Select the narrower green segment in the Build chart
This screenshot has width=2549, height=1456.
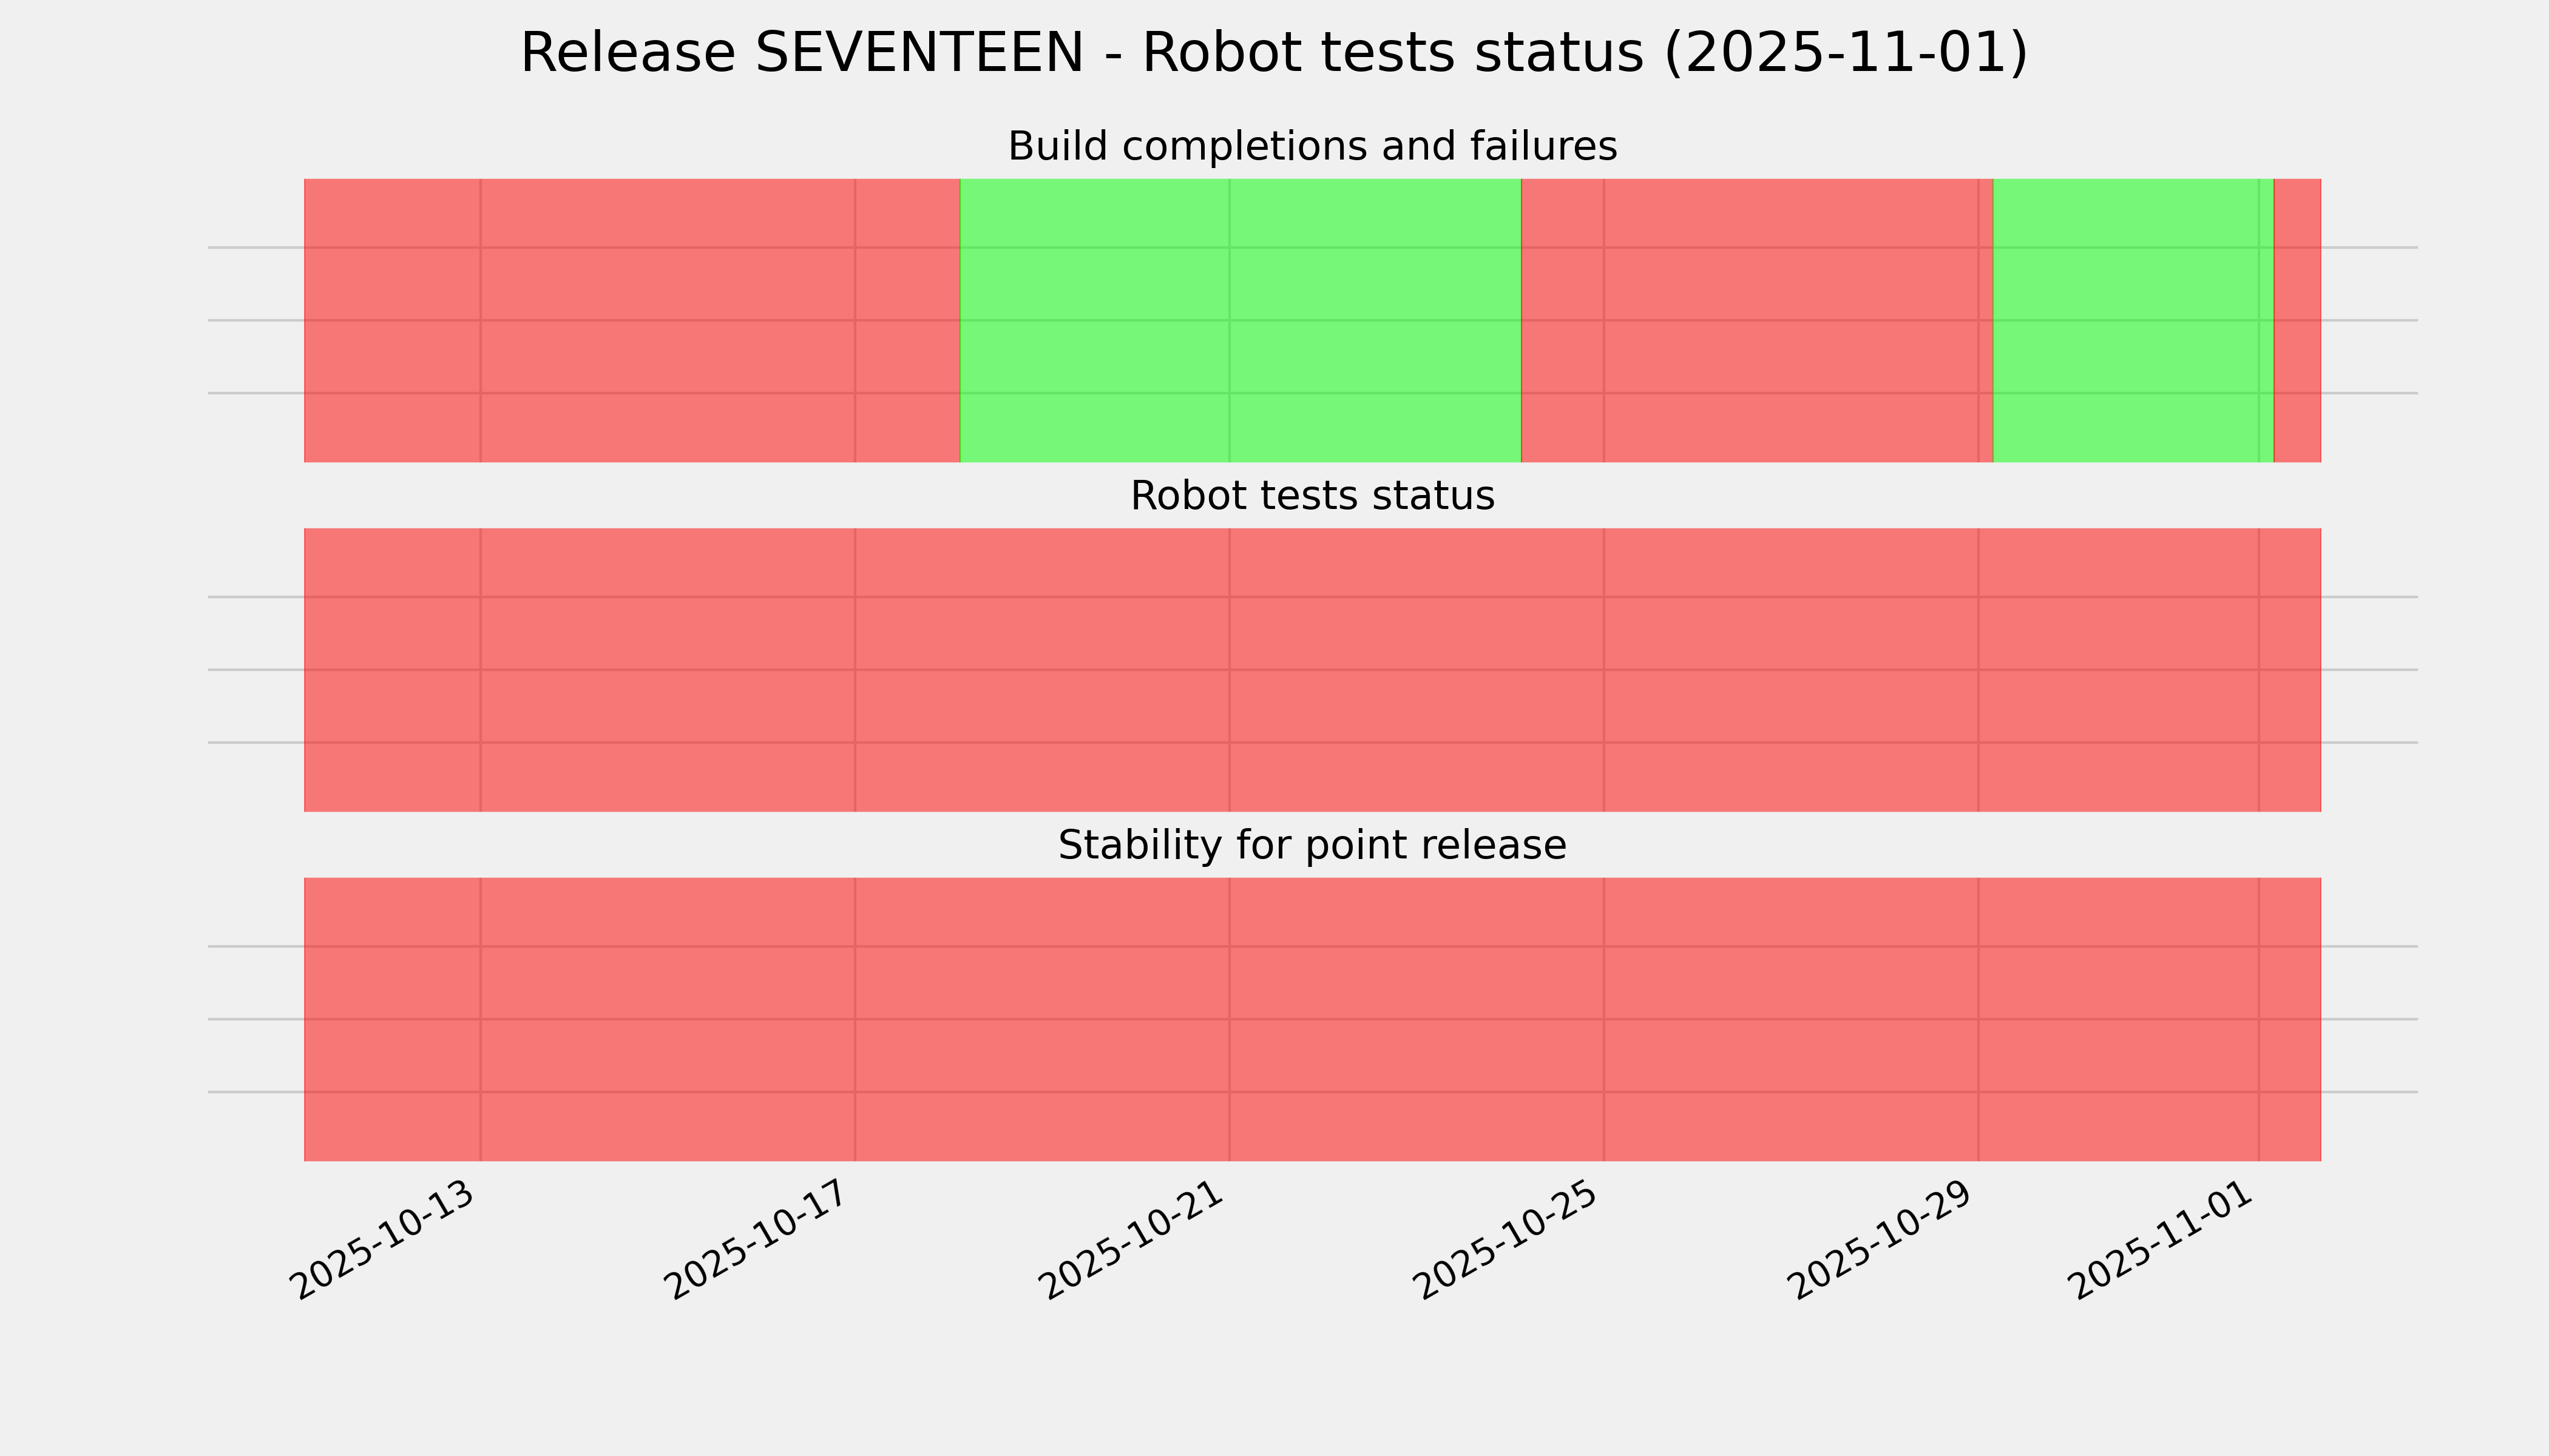coord(2133,320)
